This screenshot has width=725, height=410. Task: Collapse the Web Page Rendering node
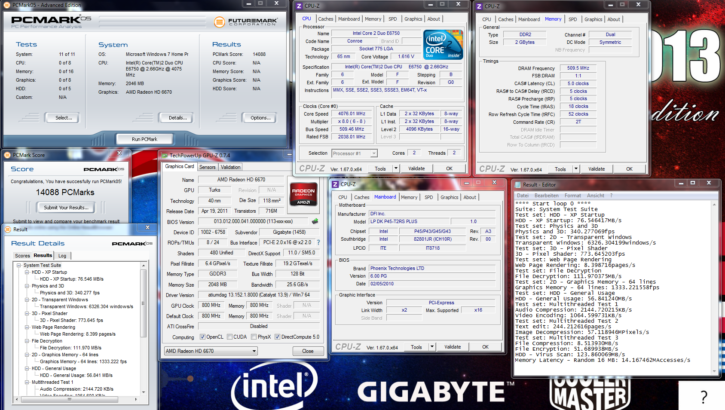(x=27, y=327)
